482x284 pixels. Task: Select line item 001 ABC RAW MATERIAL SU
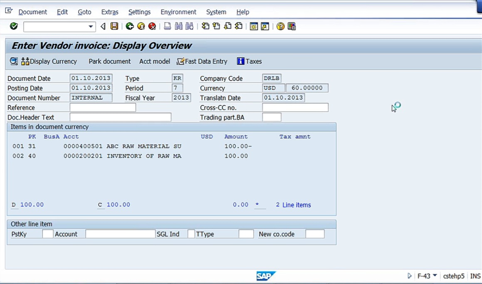[132, 146]
